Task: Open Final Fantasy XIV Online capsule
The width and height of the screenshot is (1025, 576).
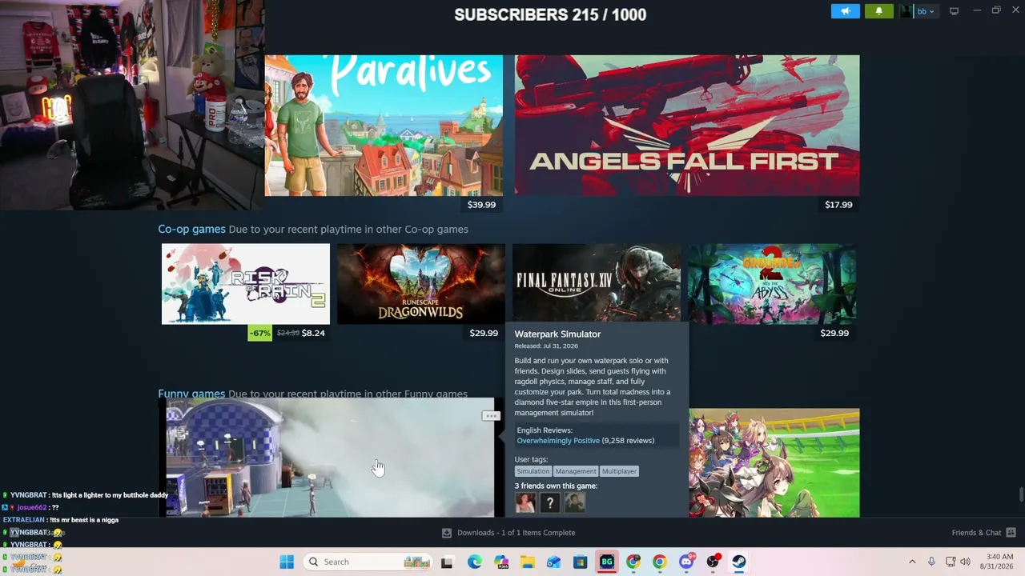Action: (x=597, y=282)
